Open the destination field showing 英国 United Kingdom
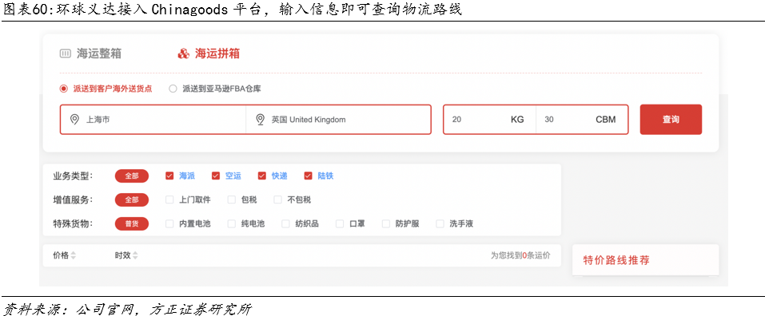This screenshot has height=316, width=765. point(339,119)
